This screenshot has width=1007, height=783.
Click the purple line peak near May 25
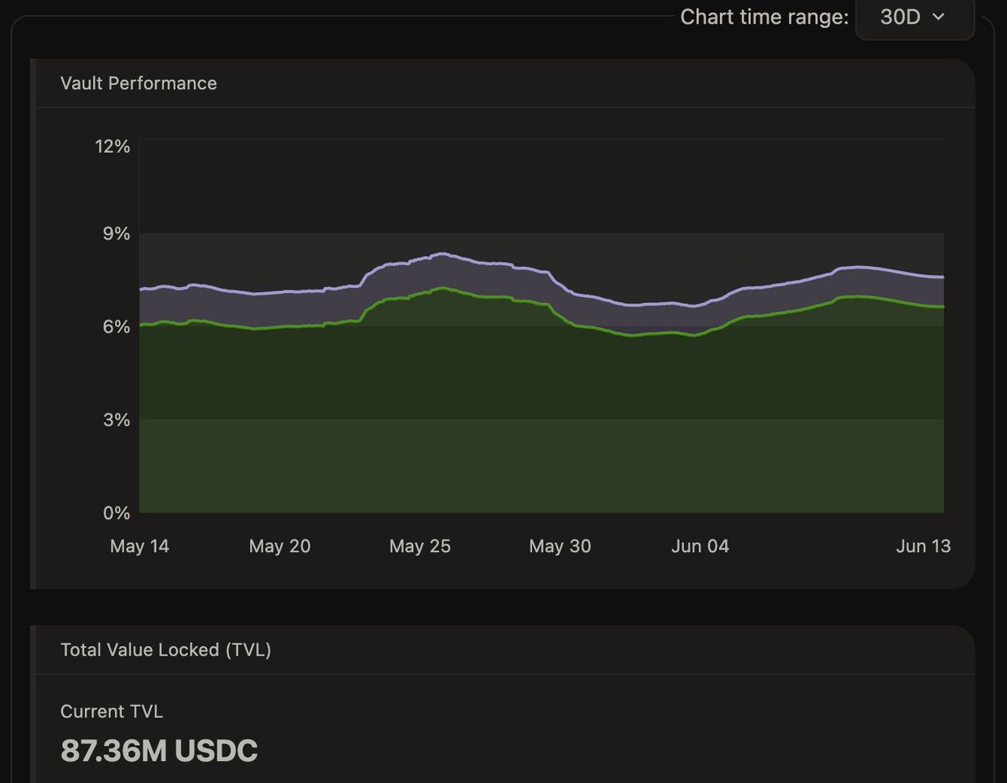pos(441,253)
